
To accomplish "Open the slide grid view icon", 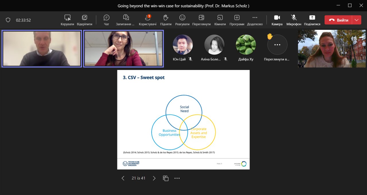I will pyautogui.click(x=165, y=178).
